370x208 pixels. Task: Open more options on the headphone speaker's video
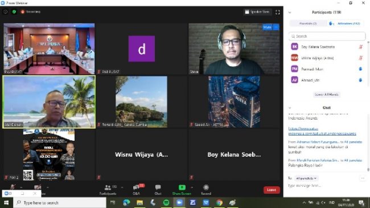(x=276, y=27)
